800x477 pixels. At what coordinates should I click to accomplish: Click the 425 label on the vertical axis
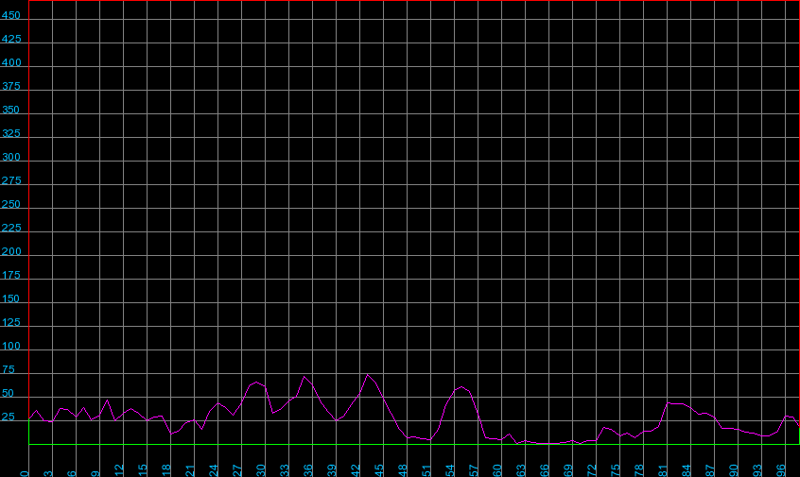(10, 39)
